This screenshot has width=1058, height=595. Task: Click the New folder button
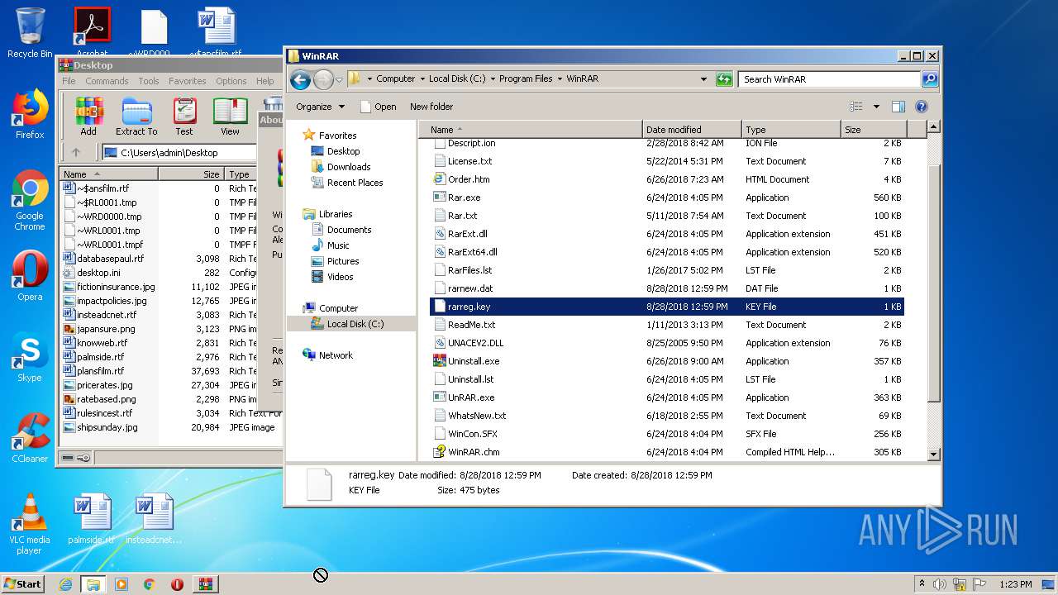coord(431,107)
